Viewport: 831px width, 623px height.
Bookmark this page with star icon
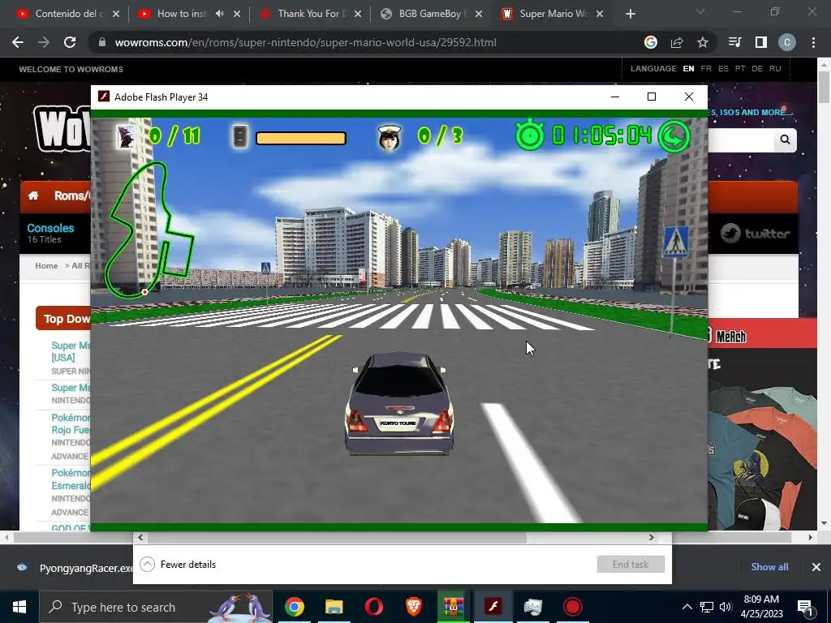[x=702, y=42]
